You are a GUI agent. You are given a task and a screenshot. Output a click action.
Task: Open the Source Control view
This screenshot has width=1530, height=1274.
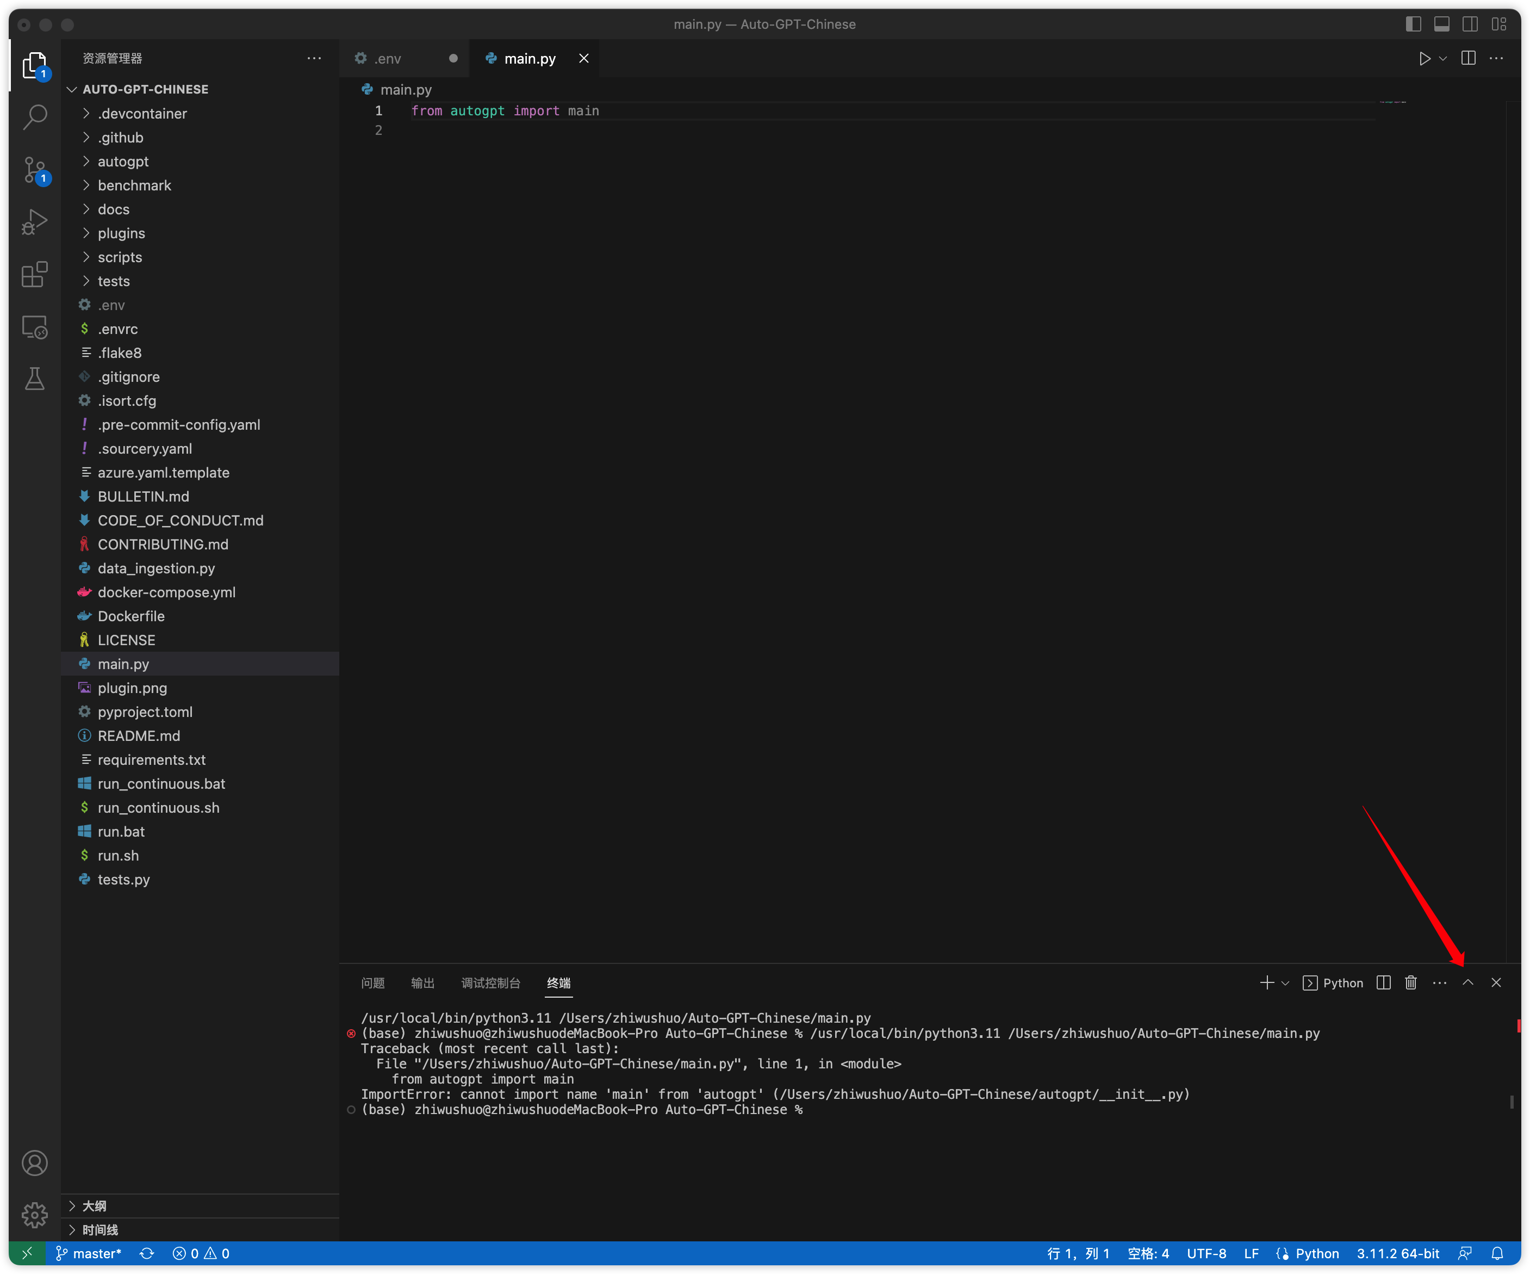pyautogui.click(x=34, y=170)
